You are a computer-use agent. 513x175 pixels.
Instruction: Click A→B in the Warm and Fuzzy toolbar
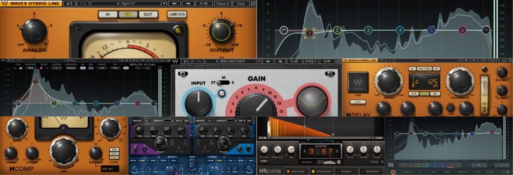pyautogui.click(x=294, y=61)
